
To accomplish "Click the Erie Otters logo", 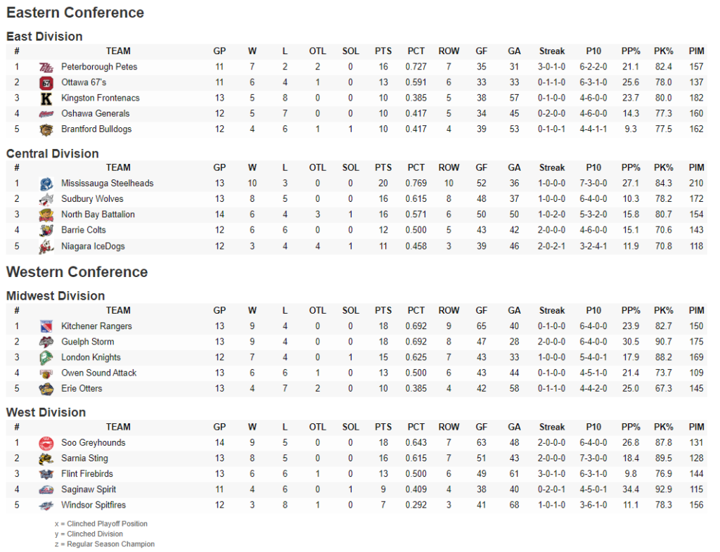I will 46,389.
